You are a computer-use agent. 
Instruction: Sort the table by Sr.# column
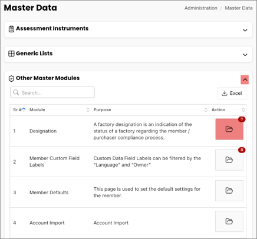pos(24,109)
